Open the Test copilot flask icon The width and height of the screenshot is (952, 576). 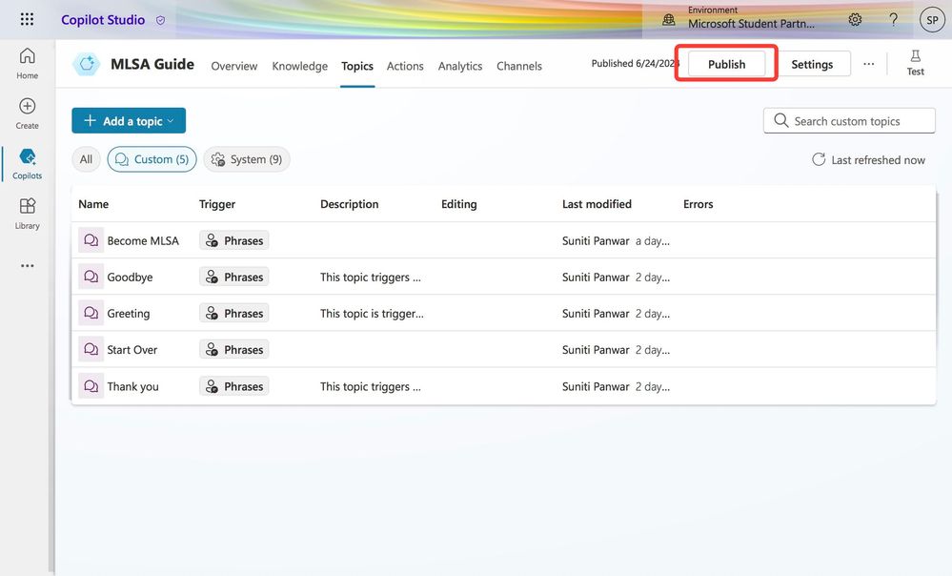(915, 63)
